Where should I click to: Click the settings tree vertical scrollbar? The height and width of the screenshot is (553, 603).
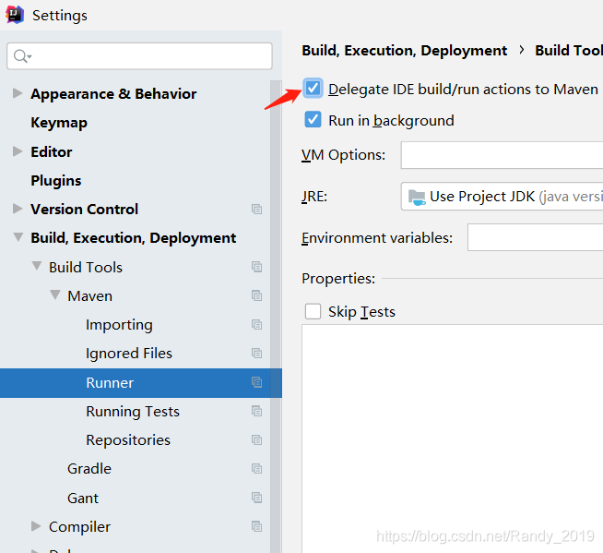point(276,317)
